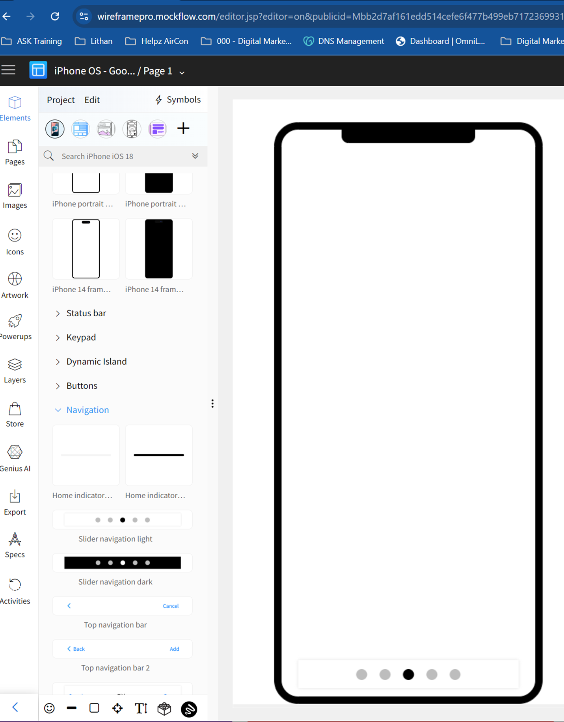
Task: Open the Pages sidebar icon
Action: click(x=15, y=152)
